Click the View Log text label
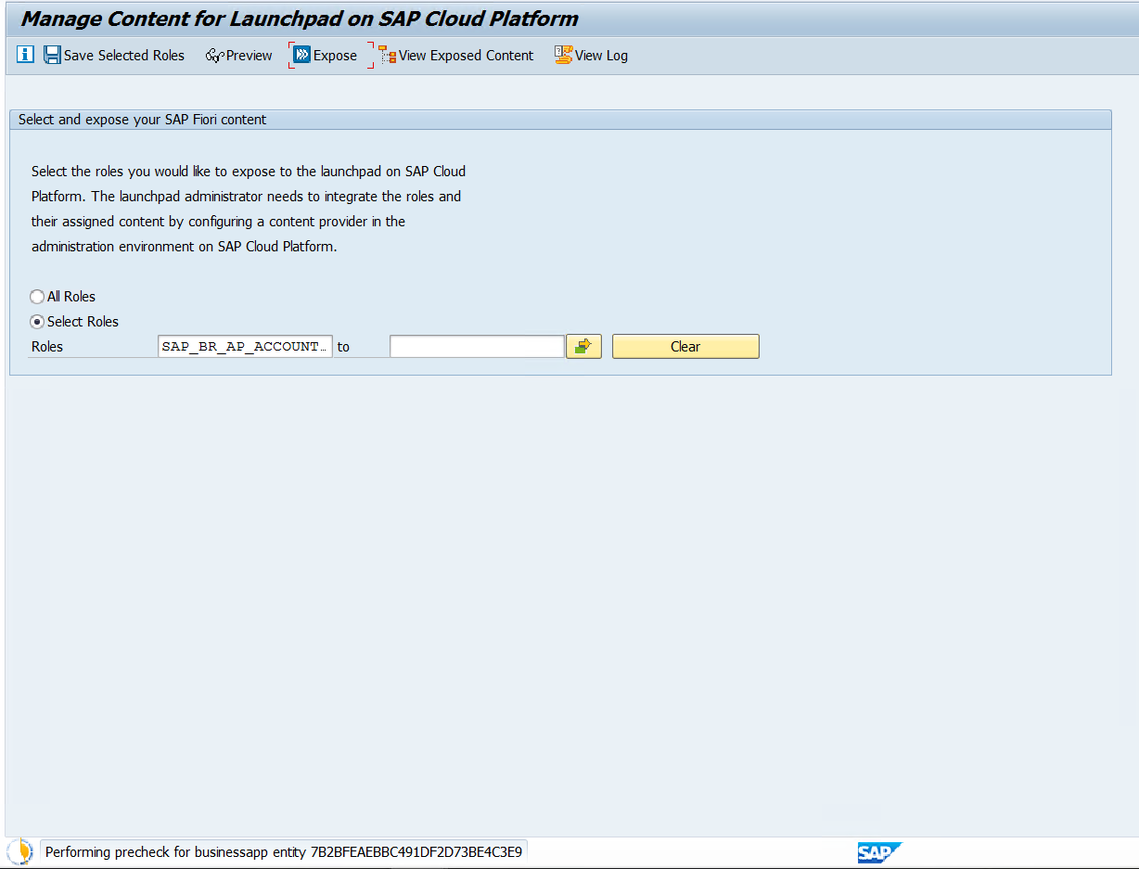 coord(601,56)
